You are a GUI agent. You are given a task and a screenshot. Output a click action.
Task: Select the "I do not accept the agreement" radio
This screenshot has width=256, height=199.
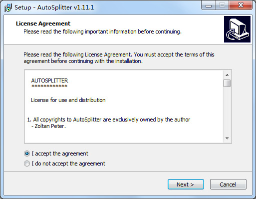coord(27,163)
